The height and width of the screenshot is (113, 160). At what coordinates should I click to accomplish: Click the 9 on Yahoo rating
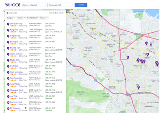pyautogui.click(x=23, y=92)
